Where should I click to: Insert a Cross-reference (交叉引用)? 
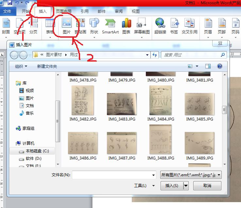click(190, 26)
